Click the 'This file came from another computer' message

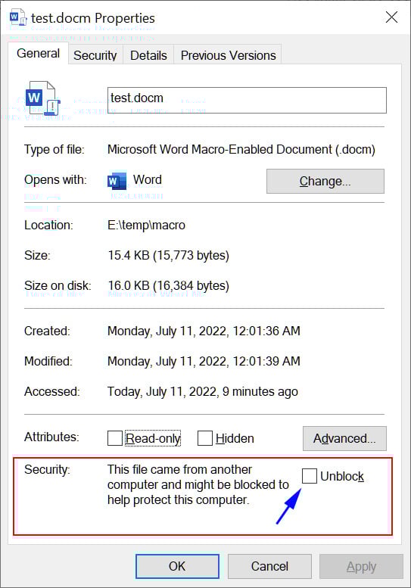[x=198, y=484]
